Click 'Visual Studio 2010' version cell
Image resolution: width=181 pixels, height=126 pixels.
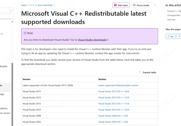tap(32, 110)
